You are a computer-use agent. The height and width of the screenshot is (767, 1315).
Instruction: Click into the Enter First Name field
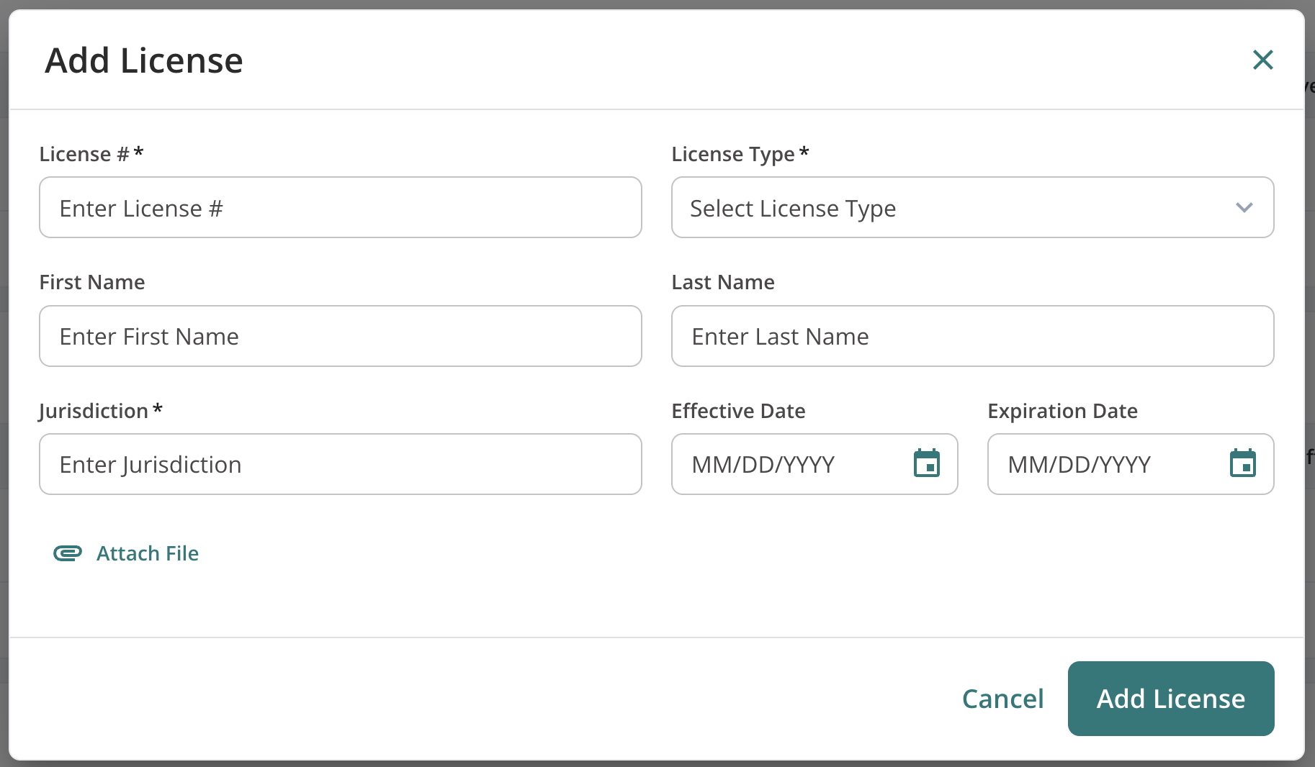tap(341, 336)
